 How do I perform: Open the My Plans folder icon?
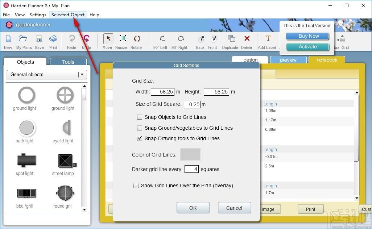23,39
